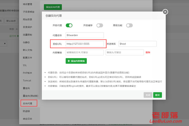The height and width of the screenshot is (126, 189).
Task: Click the 创建反向代理 dialog title
Action: tap(54, 16)
